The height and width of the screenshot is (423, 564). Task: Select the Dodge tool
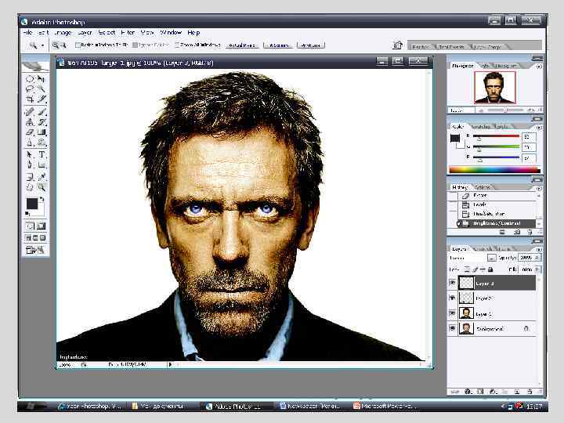(x=42, y=143)
